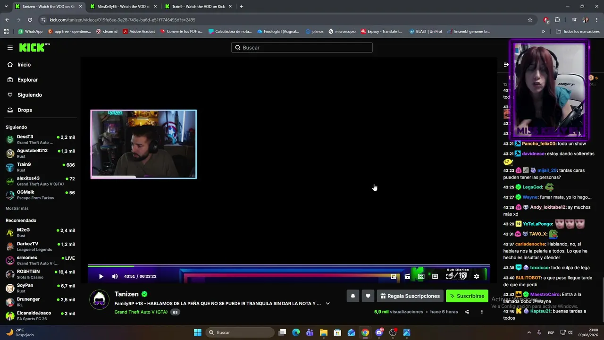The image size is (604, 340).
Task: Open recommended channel DarkozTV
Action: (x=40, y=246)
